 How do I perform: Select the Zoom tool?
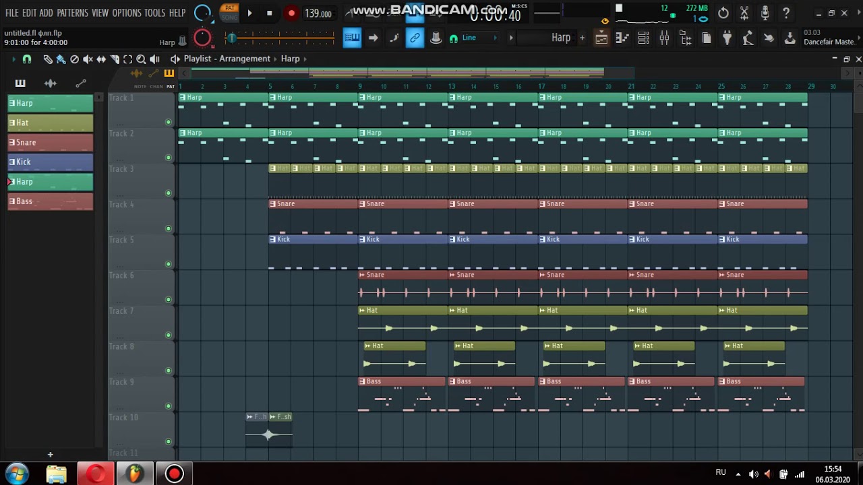pos(141,59)
